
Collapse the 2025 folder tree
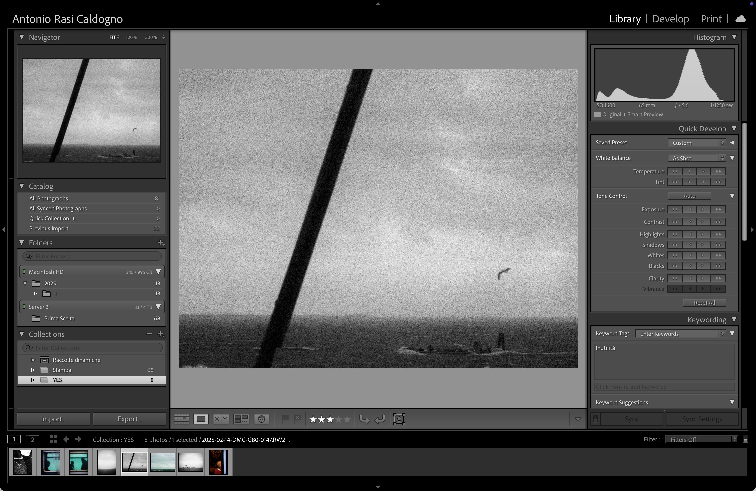25,283
